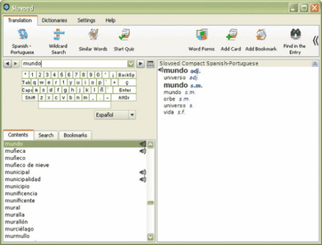Toggle Caps key on virtual keyboard
322x245 pixels.
27,90
